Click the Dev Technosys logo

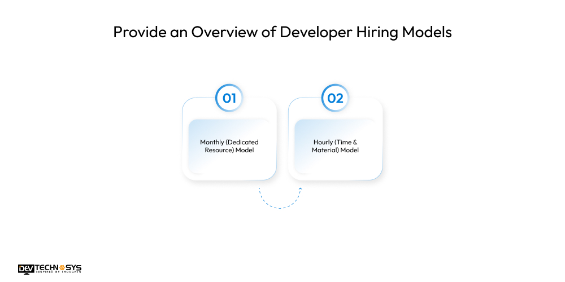[50, 269]
